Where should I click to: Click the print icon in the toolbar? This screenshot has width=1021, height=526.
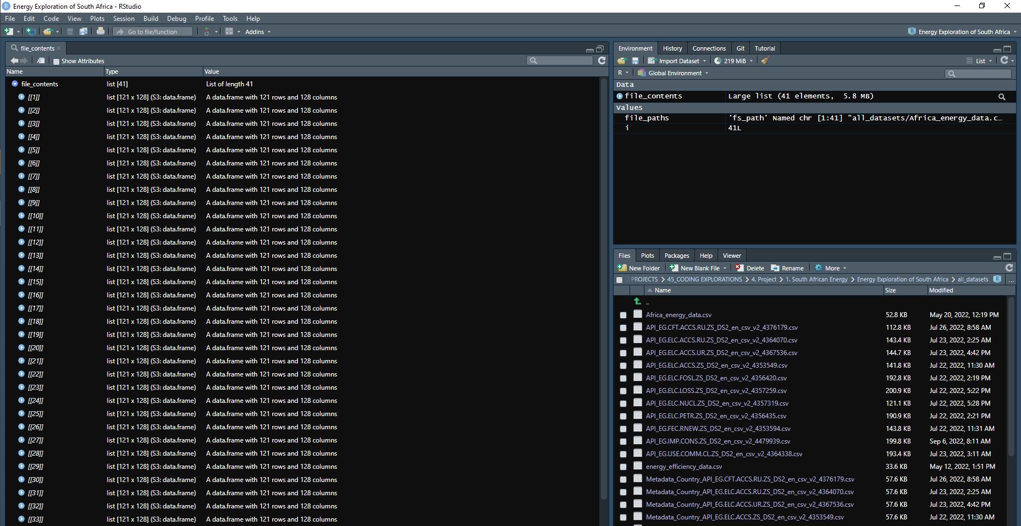point(101,31)
